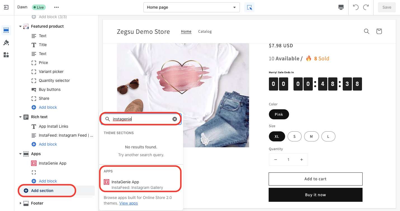Collapse the Featured product section
The width and height of the screenshot is (400, 211).
pos(20,27)
